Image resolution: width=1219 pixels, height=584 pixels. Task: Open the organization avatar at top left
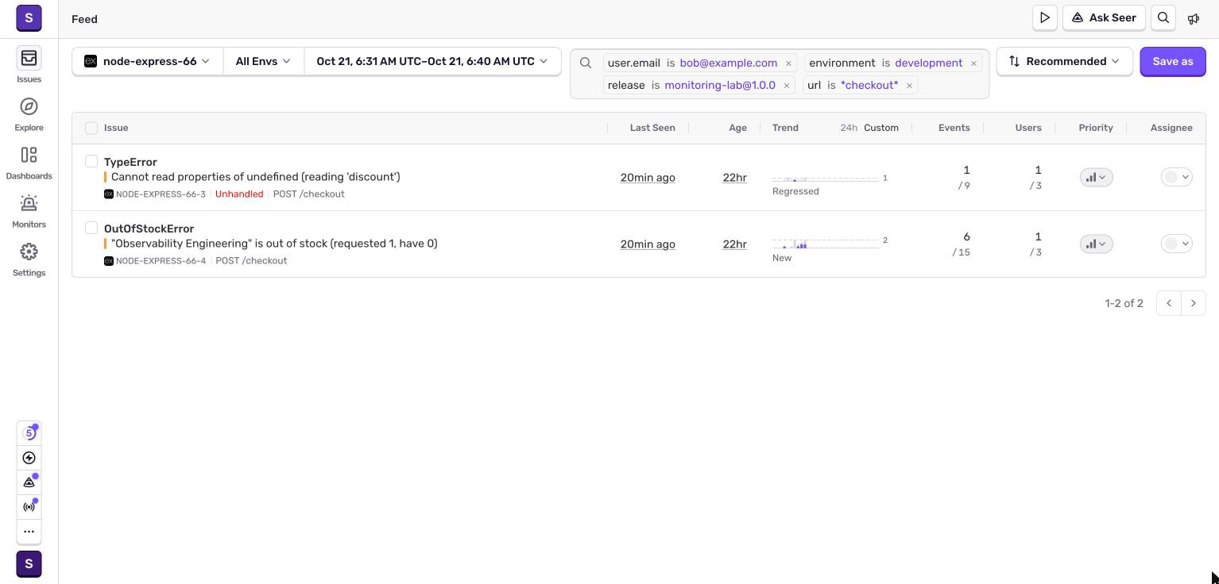(x=29, y=17)
